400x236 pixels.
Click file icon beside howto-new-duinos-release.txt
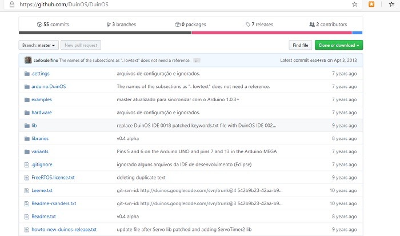27,230
